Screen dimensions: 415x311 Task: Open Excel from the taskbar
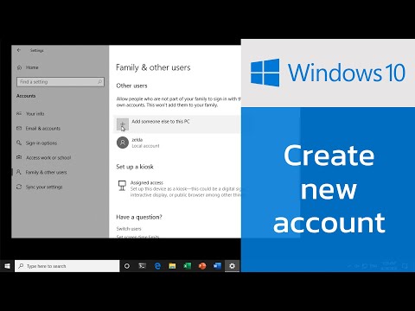188,266
